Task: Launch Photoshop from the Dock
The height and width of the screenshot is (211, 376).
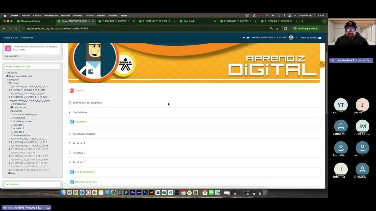Action: (145, 193)
